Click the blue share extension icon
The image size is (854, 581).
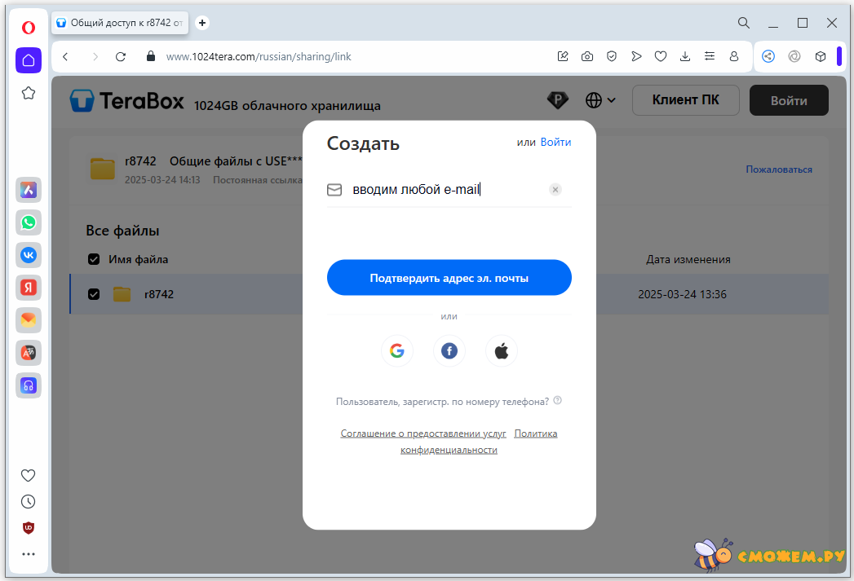click(768, 56)
